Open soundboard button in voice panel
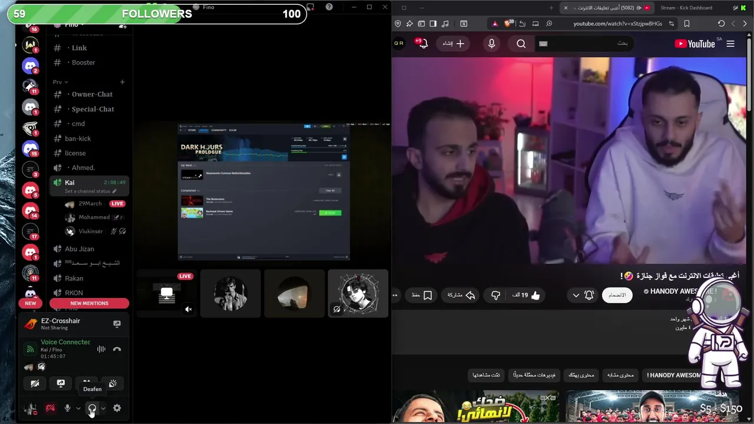The height and width of the screenshot is (424, 754). pyautogui.click(x=113, y=383)
